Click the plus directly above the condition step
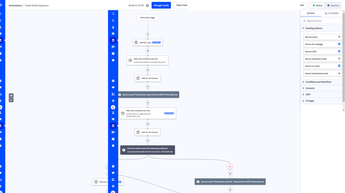Screen dimensions: 345x193 point(147,141)
